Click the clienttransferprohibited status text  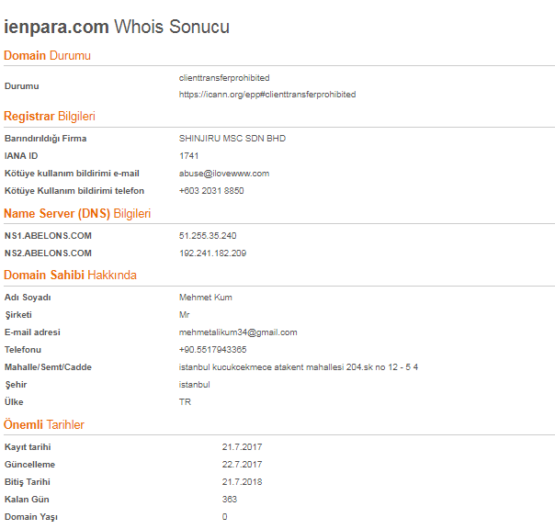[x=224, y=78]
